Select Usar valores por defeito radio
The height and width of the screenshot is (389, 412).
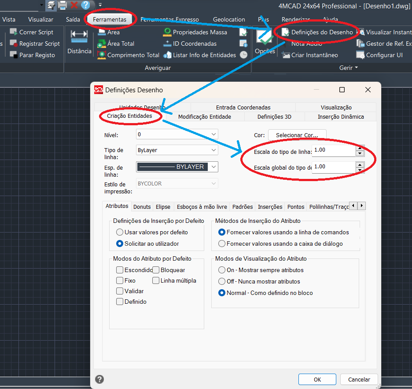coord(120,232)
